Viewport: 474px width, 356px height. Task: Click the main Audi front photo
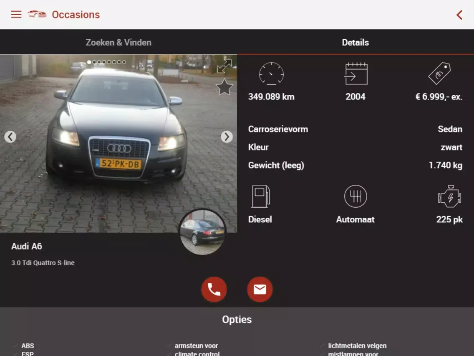click(x=118, y=143)
